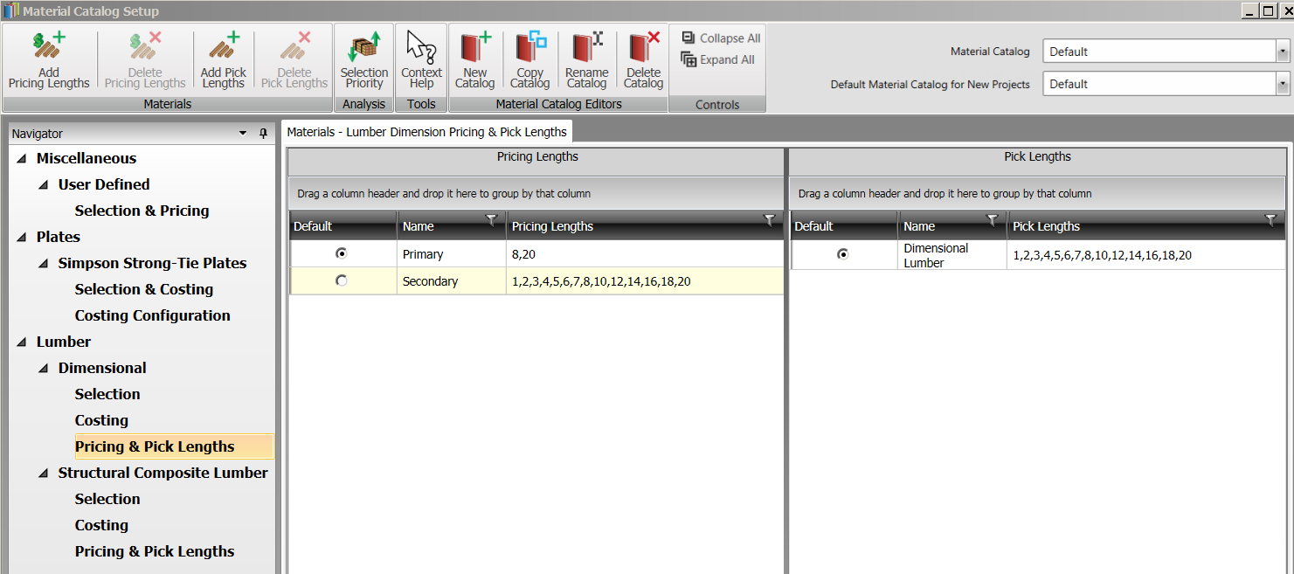Screen dimensions: 1294x574
Task: Open Pricing & Pick Lengths under Structural Composite
Action: coord(155,551)
